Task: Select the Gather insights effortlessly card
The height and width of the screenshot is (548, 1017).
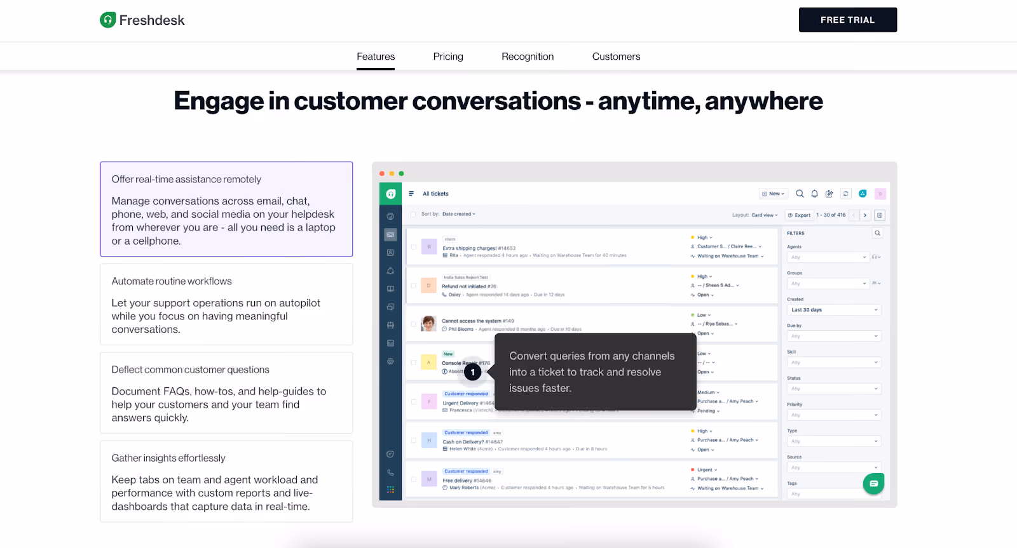Action: tap(226, 481)
